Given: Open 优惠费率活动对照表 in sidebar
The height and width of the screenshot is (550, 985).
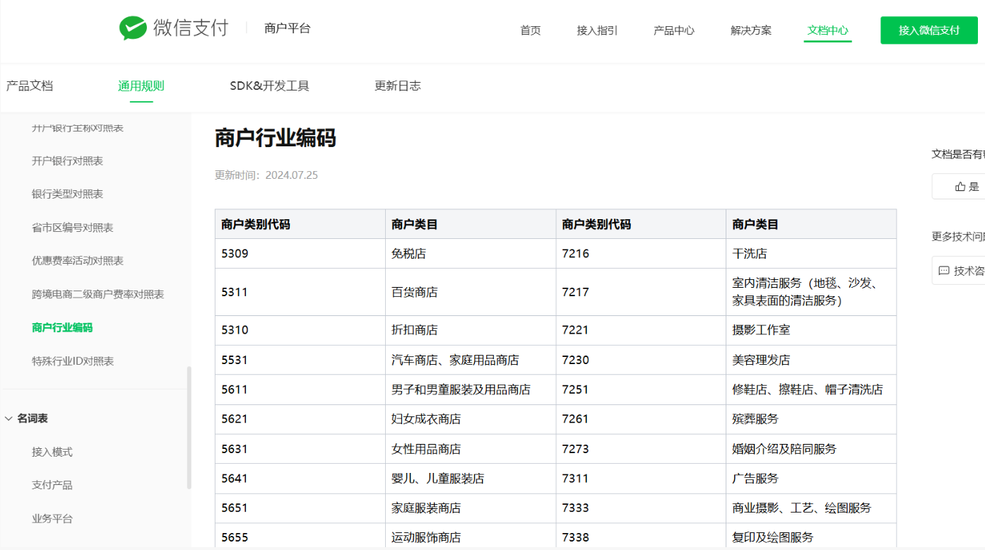Looking at the screenshot, I should 78,261.
